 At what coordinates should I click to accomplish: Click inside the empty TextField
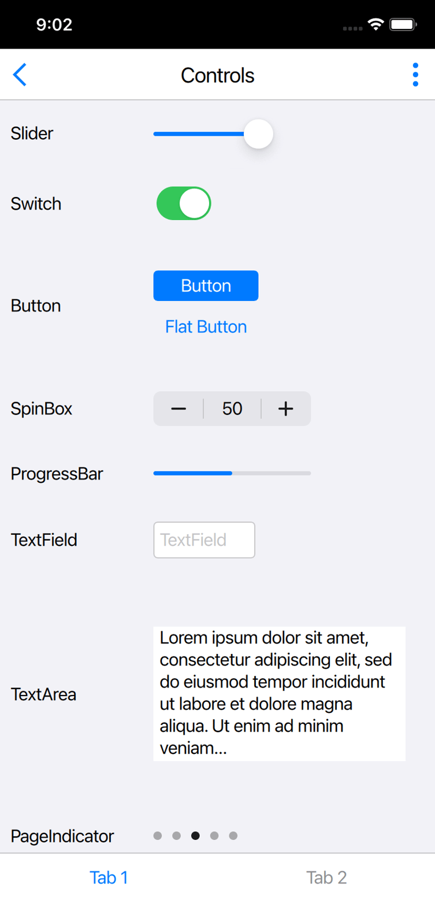203,540
